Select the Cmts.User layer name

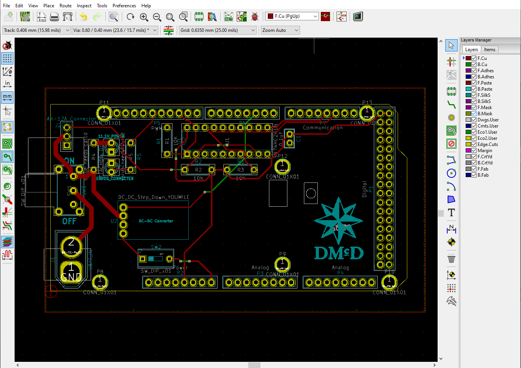pyautogui.click(x=488, y=126)
